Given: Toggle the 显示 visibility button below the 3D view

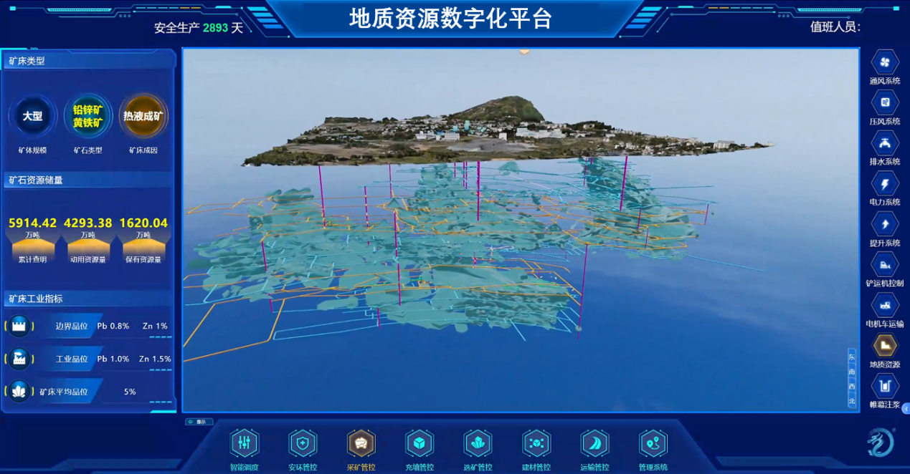Looking at the screenshot, I should [199, 422].
